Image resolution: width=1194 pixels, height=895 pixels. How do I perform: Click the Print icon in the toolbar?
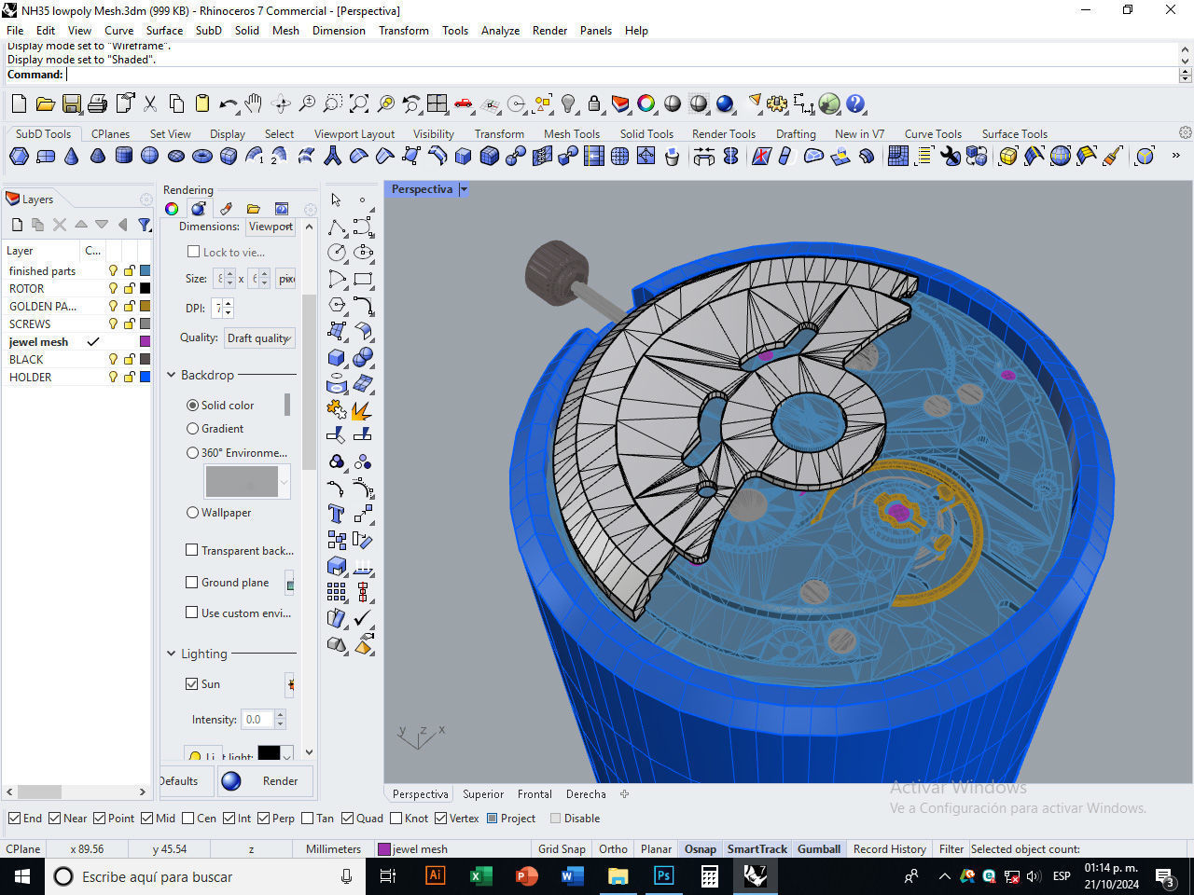coord(97,103)
